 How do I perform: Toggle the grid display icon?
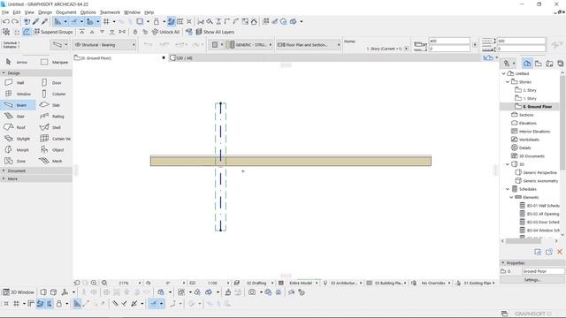106,21
